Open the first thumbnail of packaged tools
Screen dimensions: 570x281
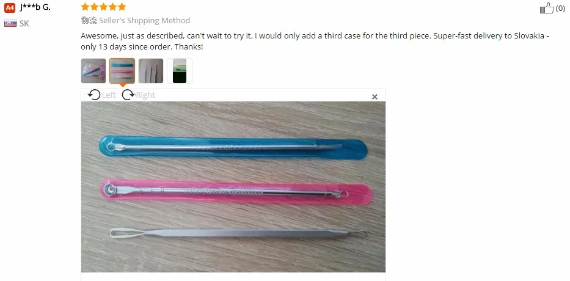pyautogui.click(x=93, y=71)
